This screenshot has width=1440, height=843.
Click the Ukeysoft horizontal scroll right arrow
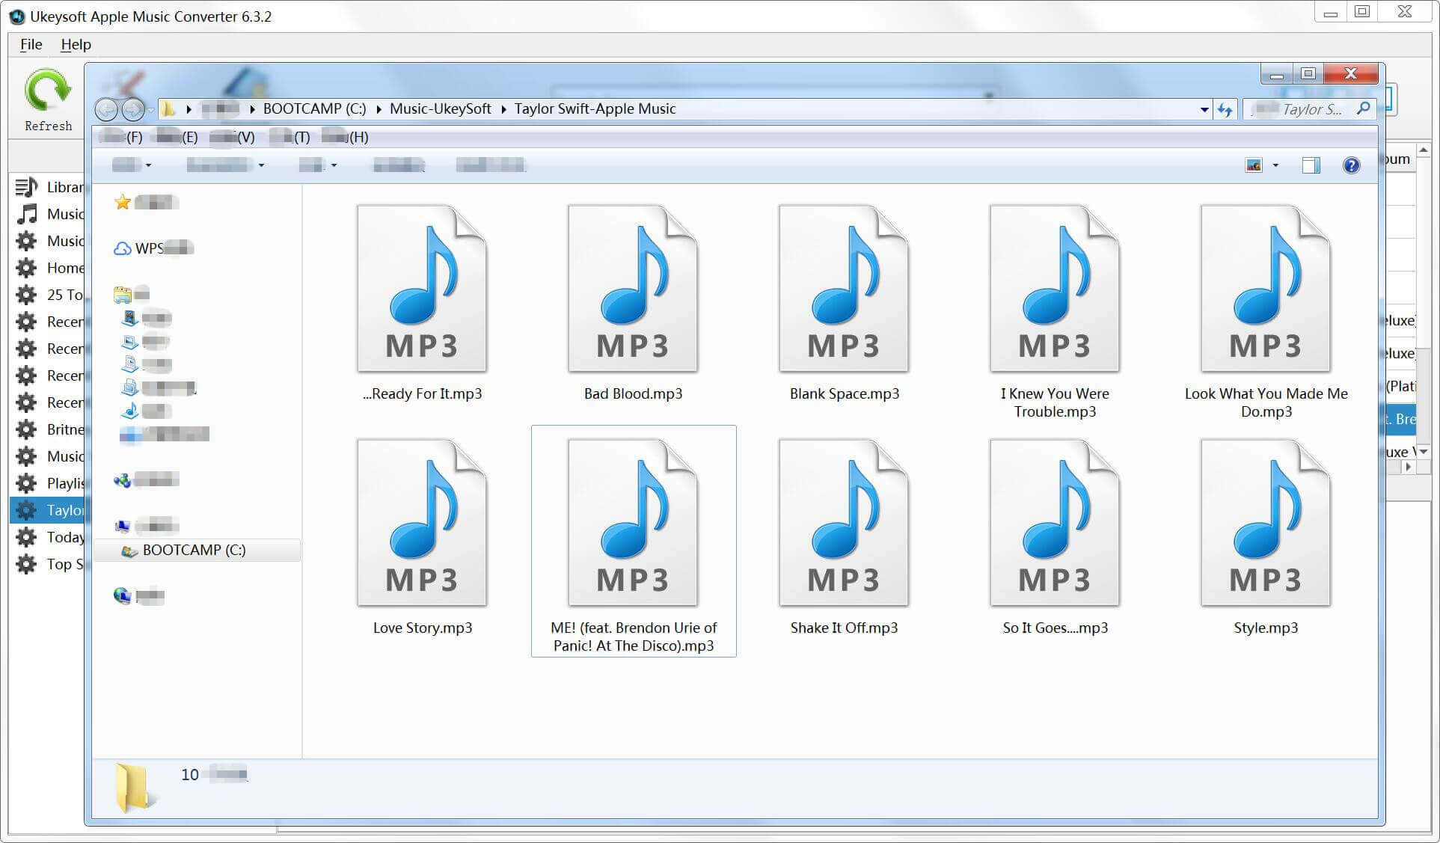click(x=1408, y=467)
